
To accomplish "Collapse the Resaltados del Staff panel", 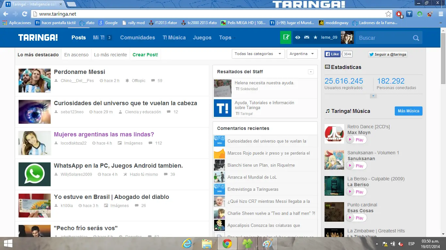I will 311,72.
